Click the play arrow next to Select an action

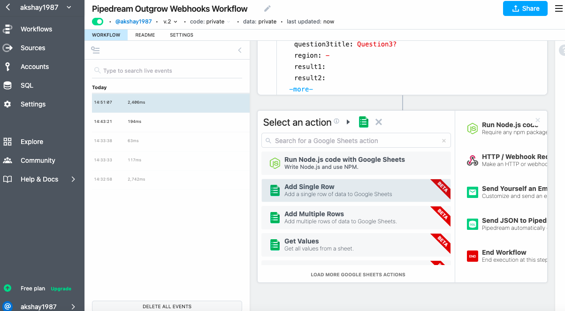click(x=348, y=122)
